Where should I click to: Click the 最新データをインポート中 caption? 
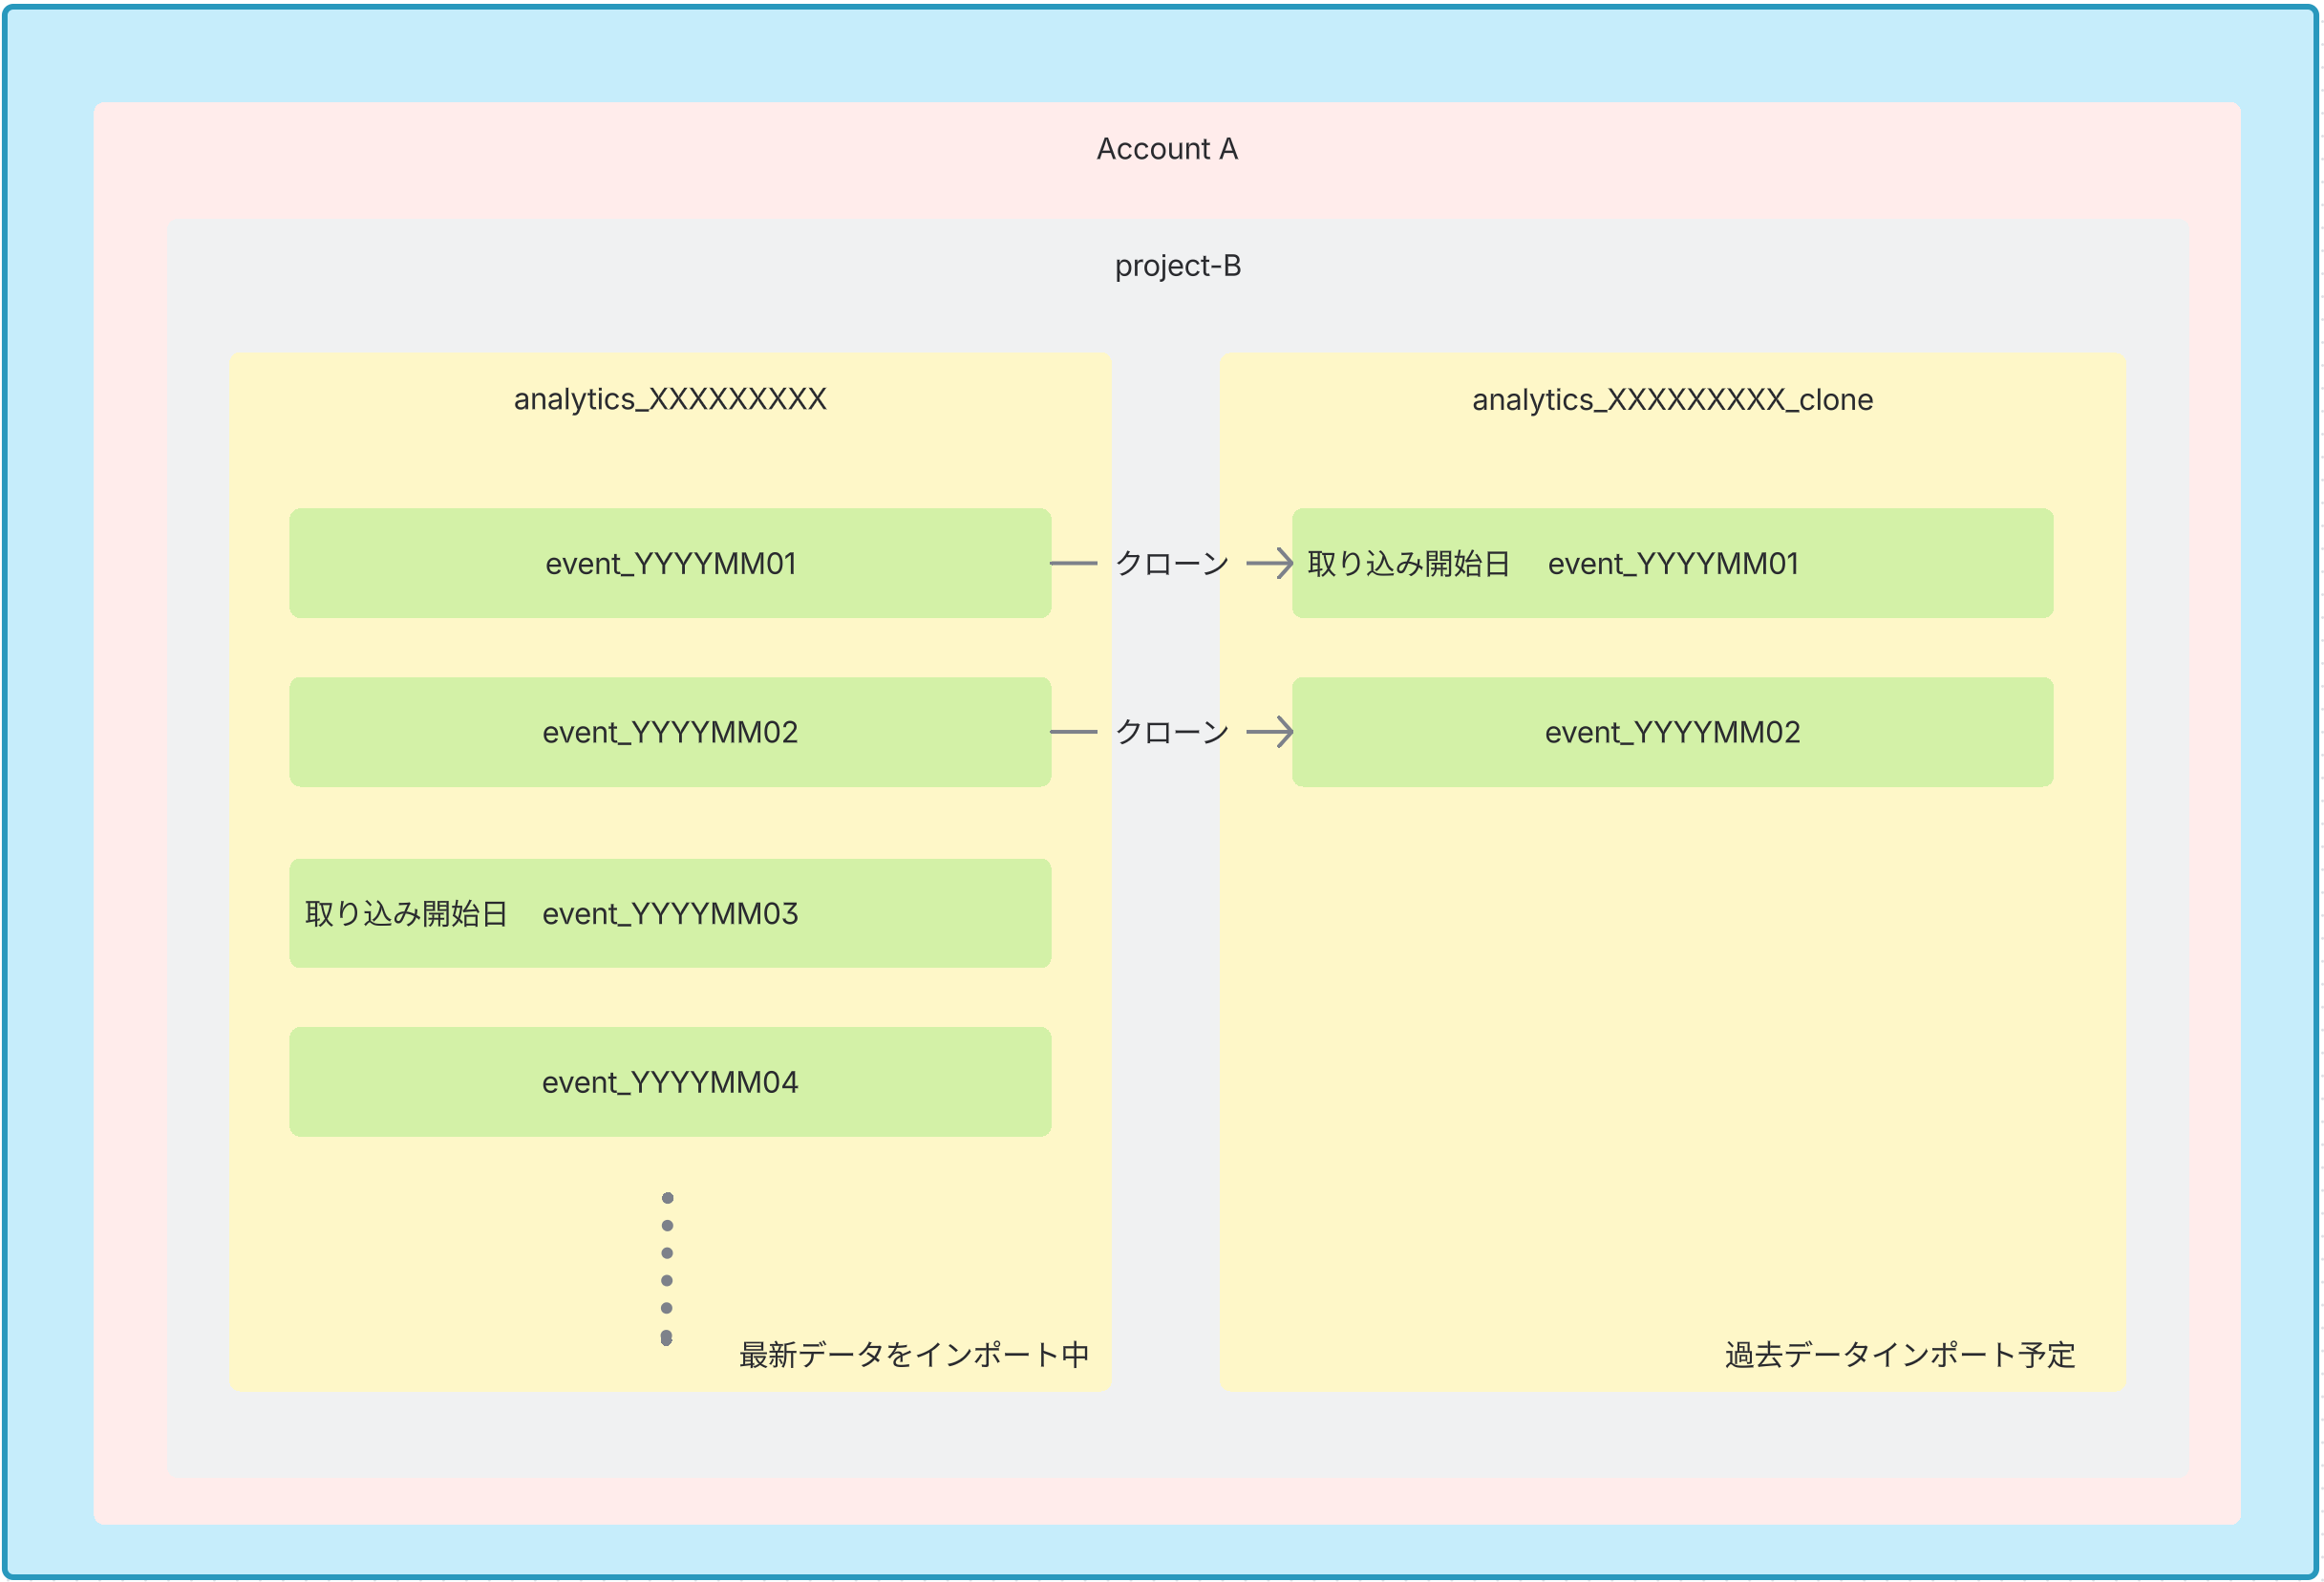pyautogui.click(x=913, y=1355)
